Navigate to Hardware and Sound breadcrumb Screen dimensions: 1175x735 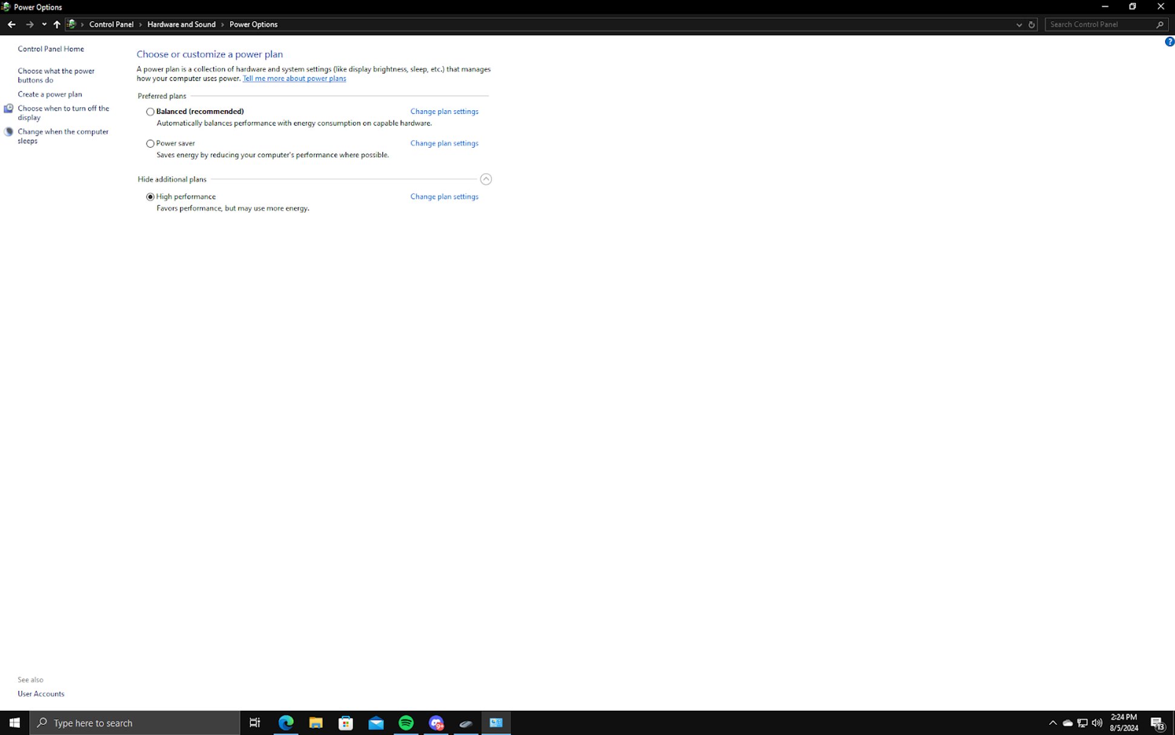coord(181,24)
